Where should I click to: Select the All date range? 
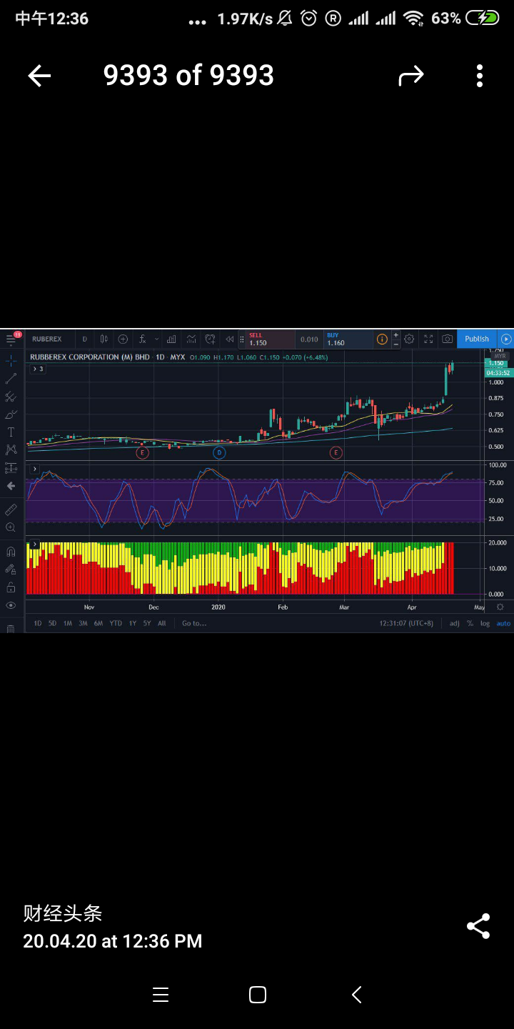click(162, 623)
